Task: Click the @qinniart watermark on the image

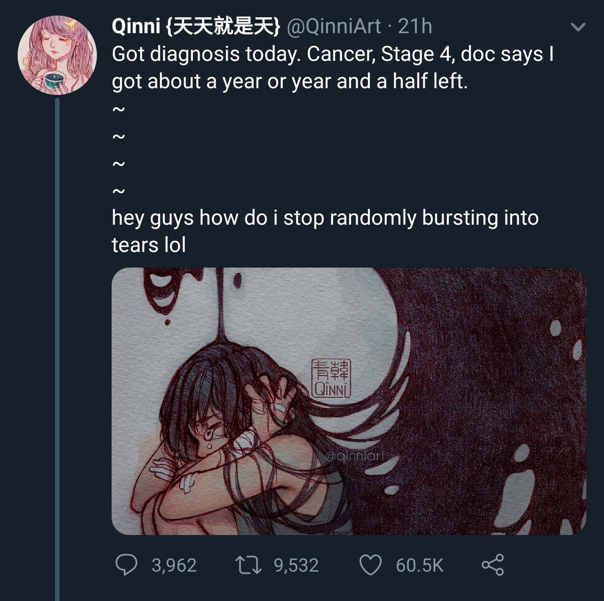Action: click(355, 456)
